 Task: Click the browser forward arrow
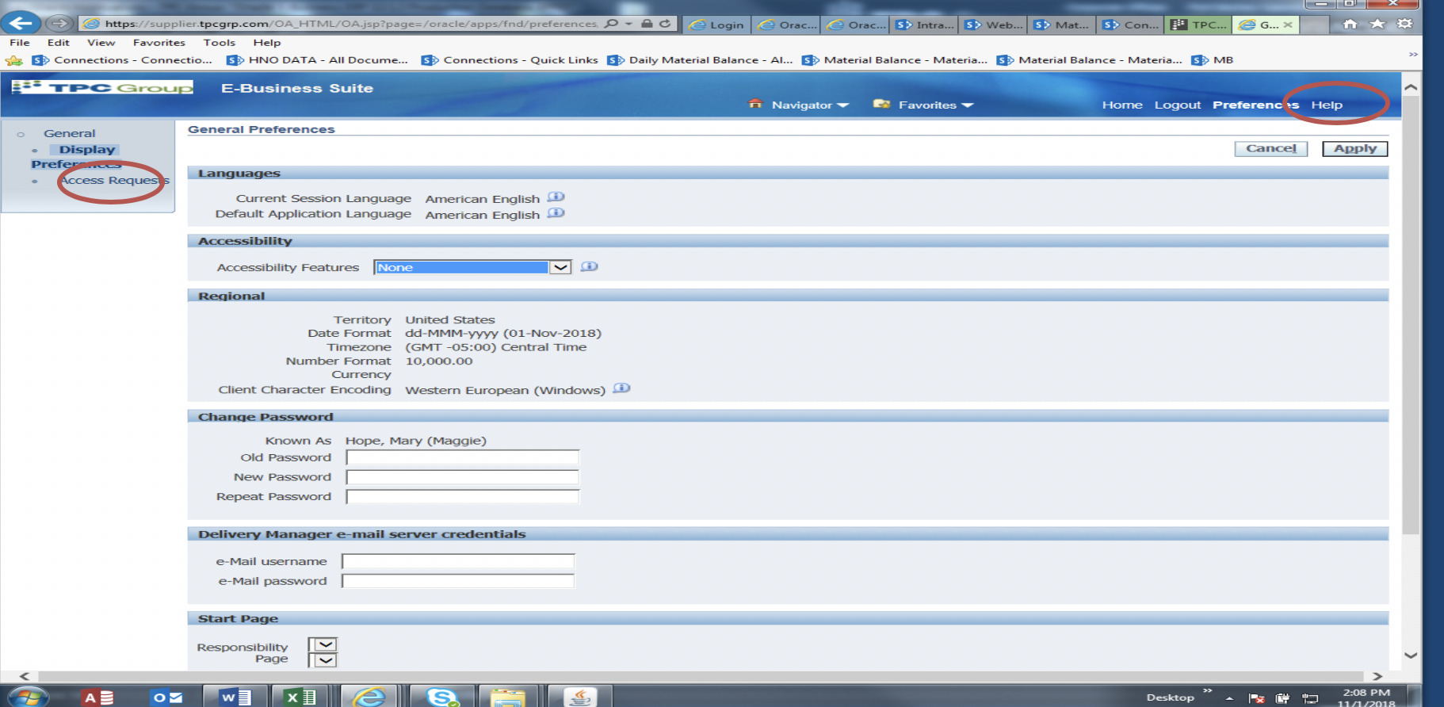point(59,23)
